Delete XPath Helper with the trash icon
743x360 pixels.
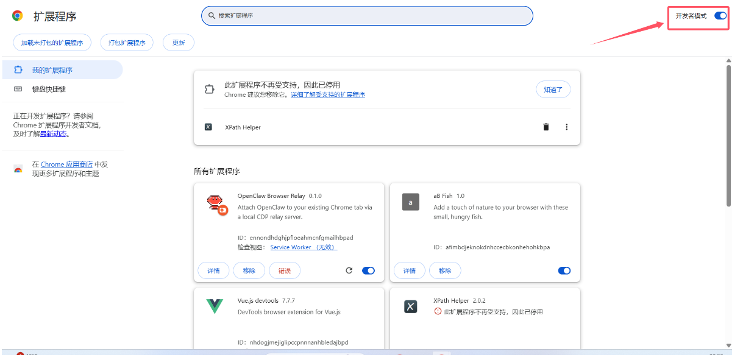[546, 127]
